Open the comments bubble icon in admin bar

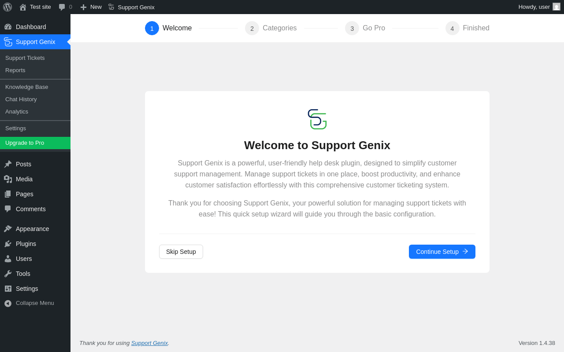[x=62, y=7]
